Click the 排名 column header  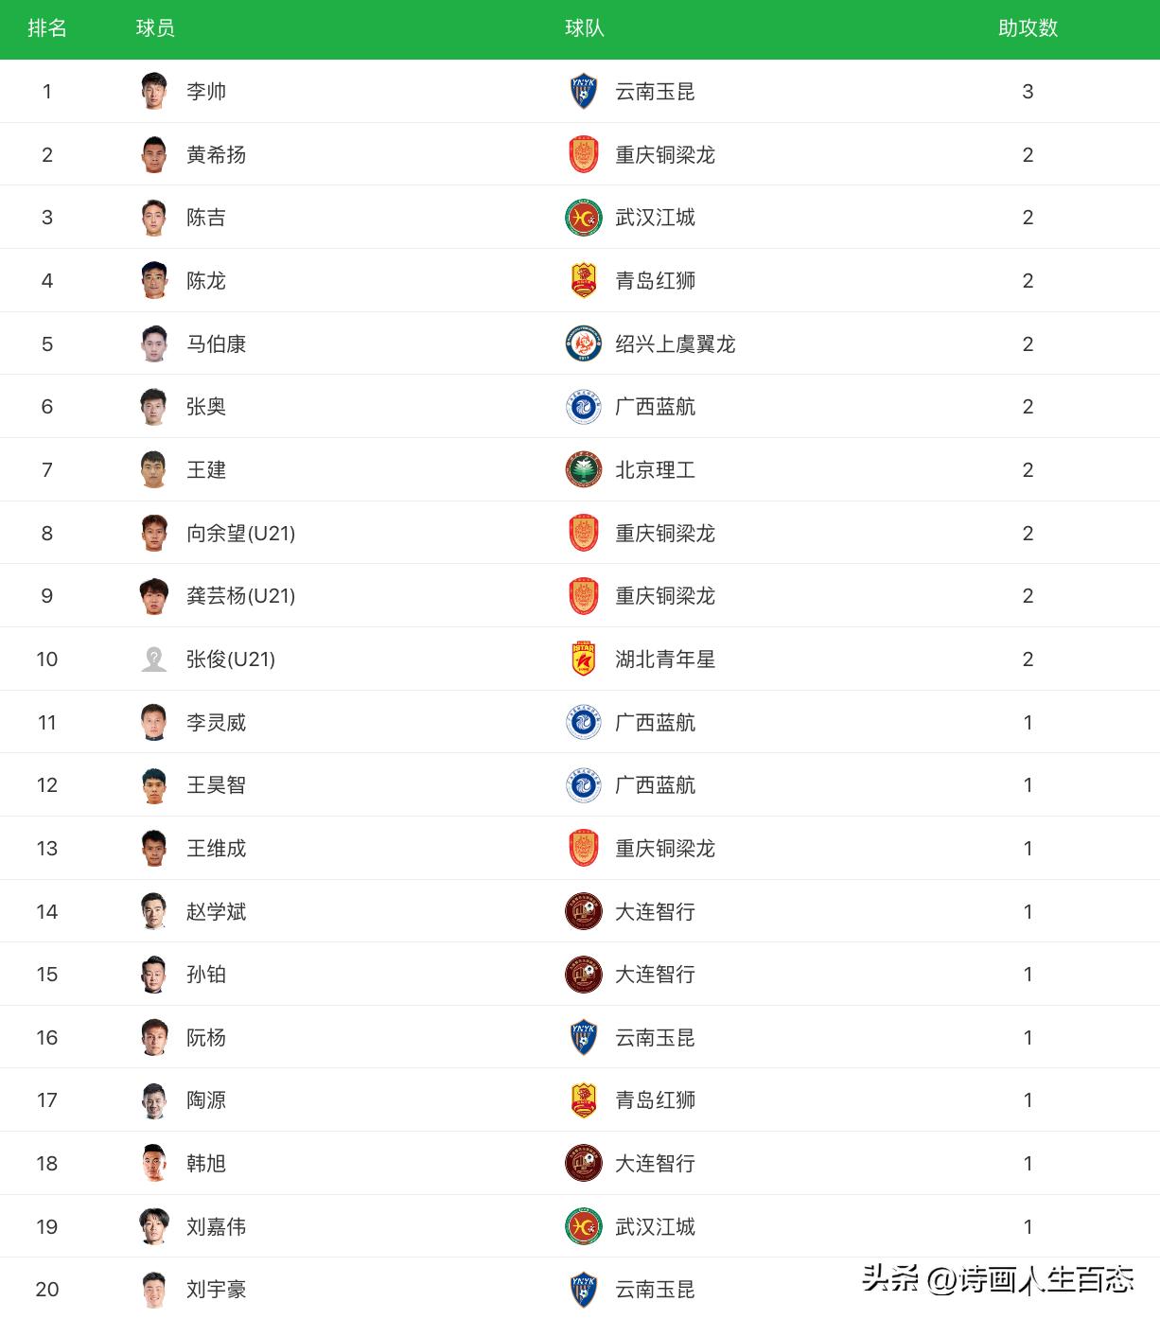point(47,28)
